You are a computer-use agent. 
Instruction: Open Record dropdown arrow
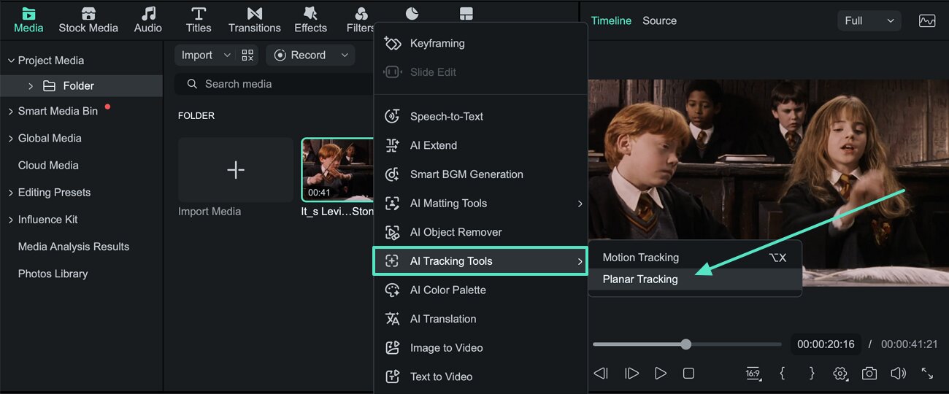pos(345,55)
